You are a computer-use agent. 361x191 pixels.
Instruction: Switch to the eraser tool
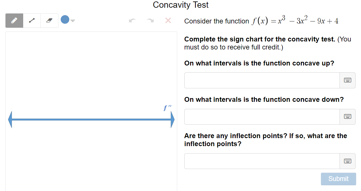[x=49, y=20]
